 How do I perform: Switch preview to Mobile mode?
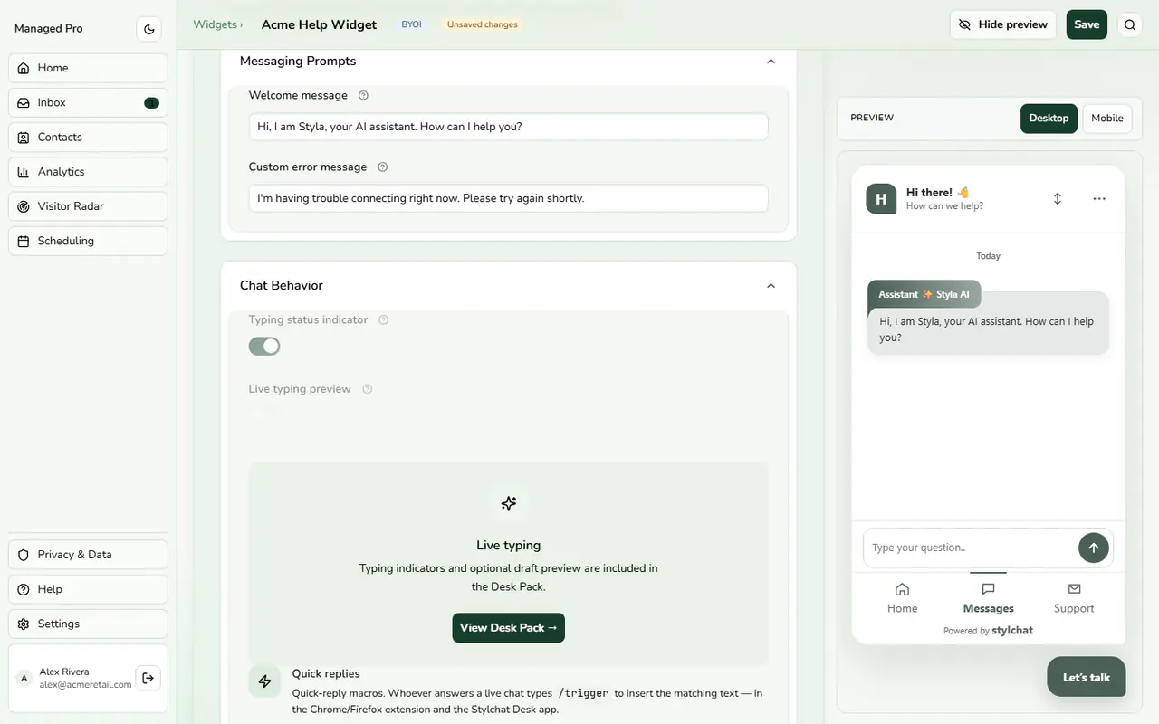(1107, 119)
